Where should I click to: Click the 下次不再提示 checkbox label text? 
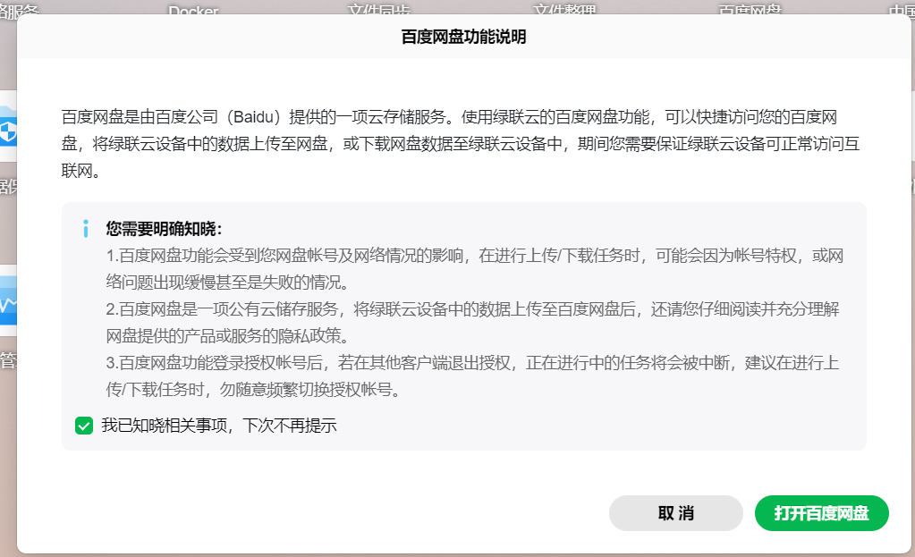290,426
